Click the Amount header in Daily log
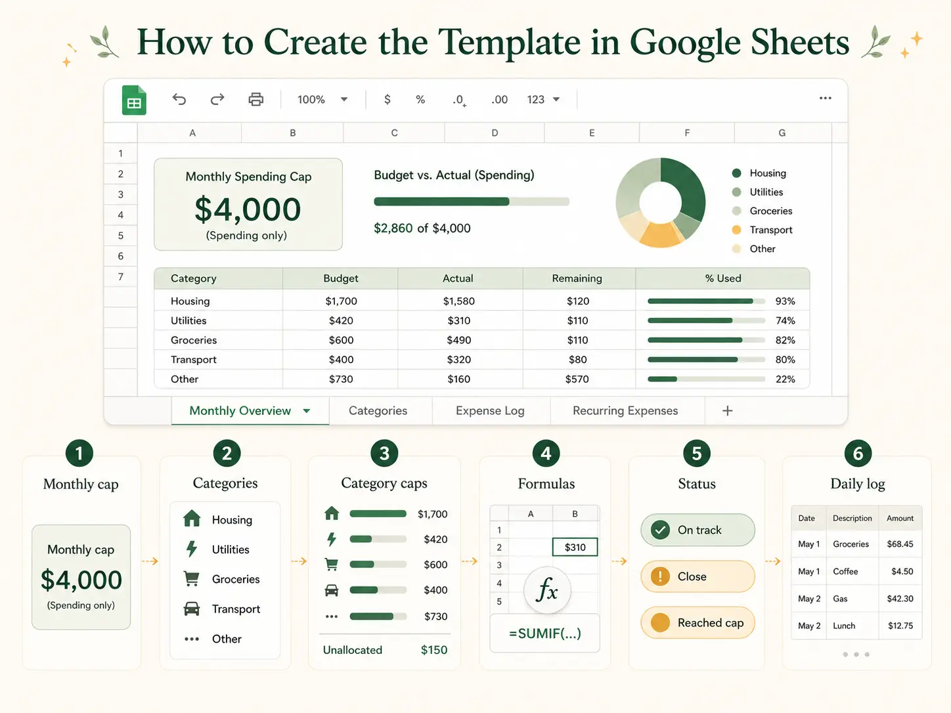 click(900, 518)
